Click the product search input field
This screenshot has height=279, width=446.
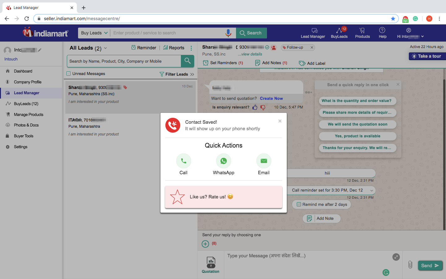(167, 33)
